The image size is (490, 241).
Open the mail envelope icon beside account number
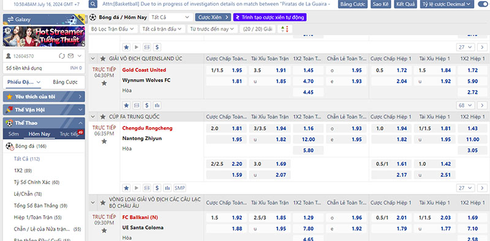point(70,56)
